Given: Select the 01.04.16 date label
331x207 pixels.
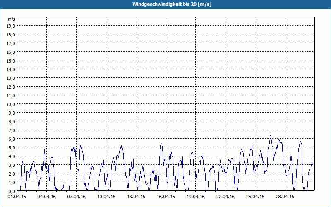Looking at the screenshot, I should [17, 197].
